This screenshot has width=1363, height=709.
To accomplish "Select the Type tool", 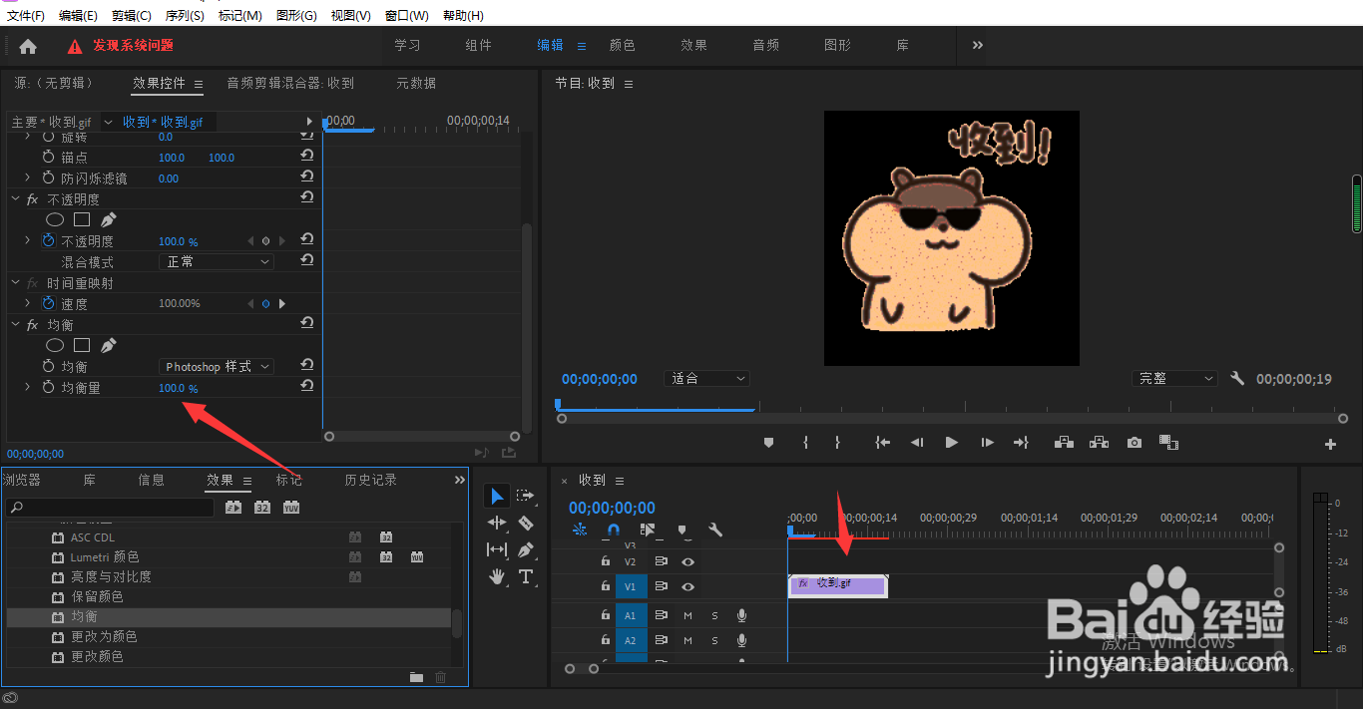I will 526,576.
